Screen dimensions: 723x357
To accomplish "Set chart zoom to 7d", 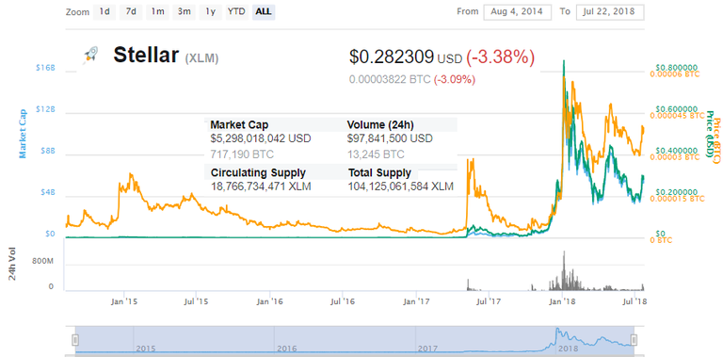I will pos(131,12).
